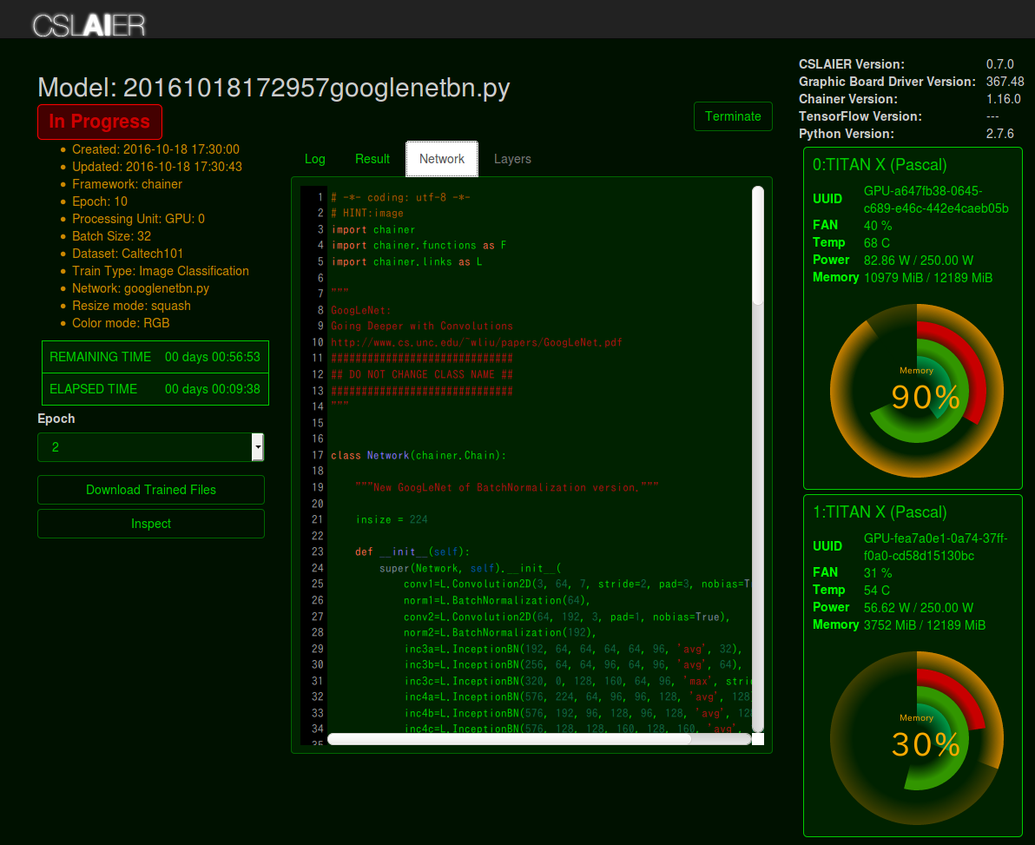The width and height of the screenshot is (1035, 845).
Task: Click the 90% memory gauge for GPU 0
Action: point(917,391)
